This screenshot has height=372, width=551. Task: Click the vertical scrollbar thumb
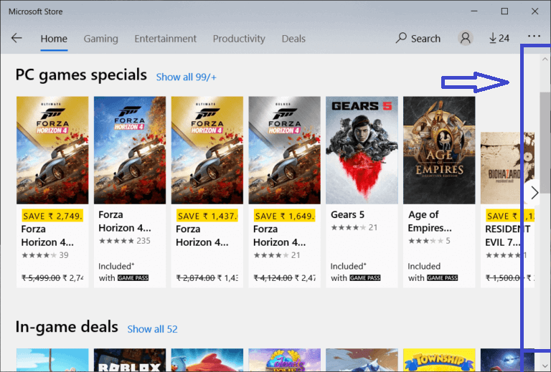(545, 143)
